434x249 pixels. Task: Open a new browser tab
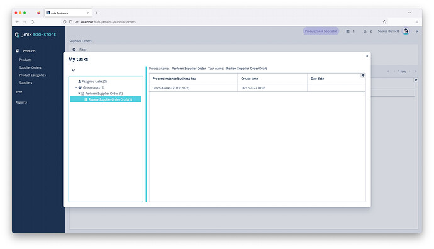coord(96,13)
